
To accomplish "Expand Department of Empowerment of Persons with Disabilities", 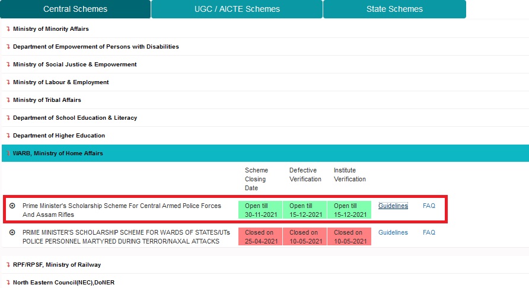I will tap(95, 47).
